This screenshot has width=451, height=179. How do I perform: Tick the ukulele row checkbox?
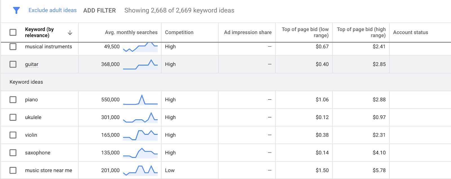point(13,117)
